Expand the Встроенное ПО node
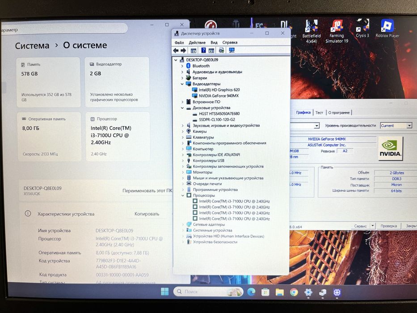 click(182, 102)
